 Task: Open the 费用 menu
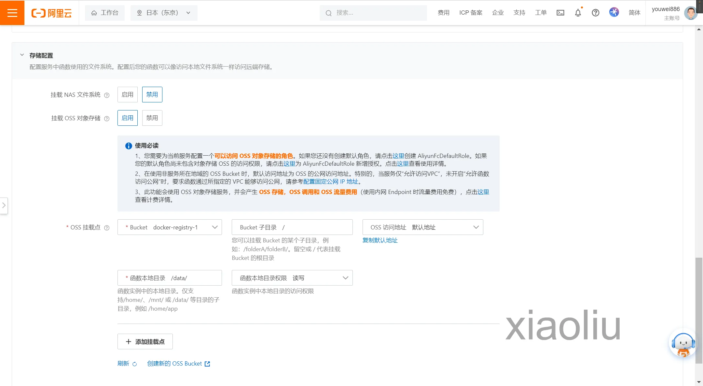(443, 13)
